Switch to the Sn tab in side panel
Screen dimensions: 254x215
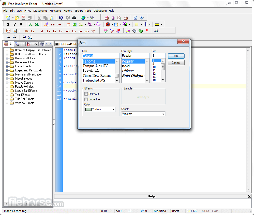point(20,44)
